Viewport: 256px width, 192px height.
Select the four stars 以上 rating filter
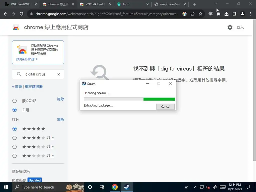(x=14, y=138)
